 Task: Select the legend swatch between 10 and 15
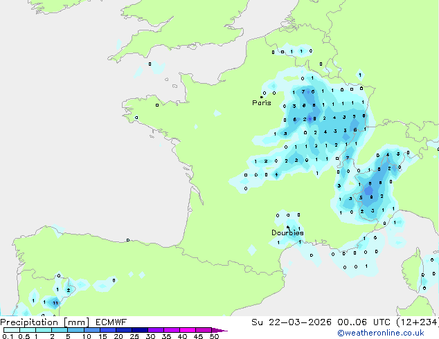(91, 330)
